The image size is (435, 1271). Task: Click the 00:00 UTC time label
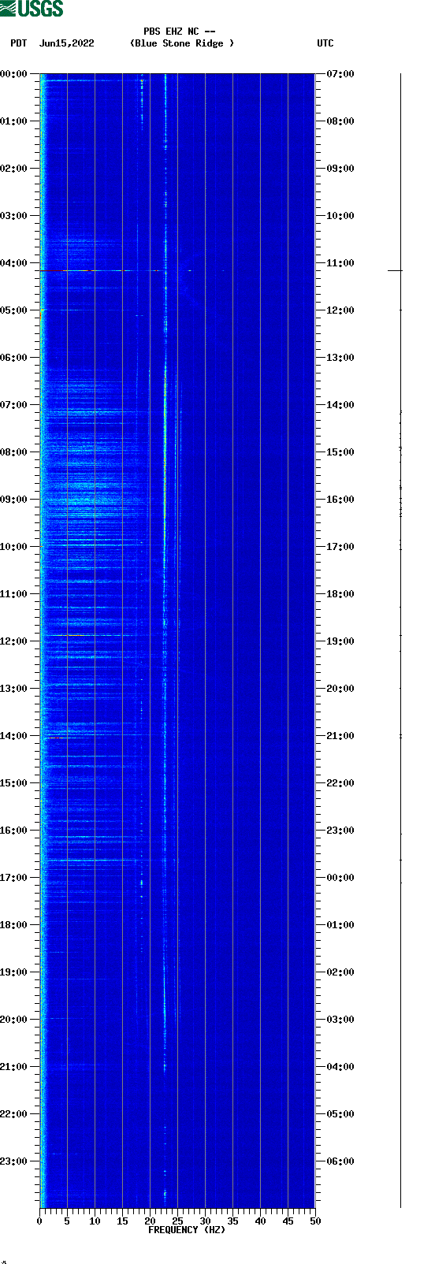(x=340, y=878)
